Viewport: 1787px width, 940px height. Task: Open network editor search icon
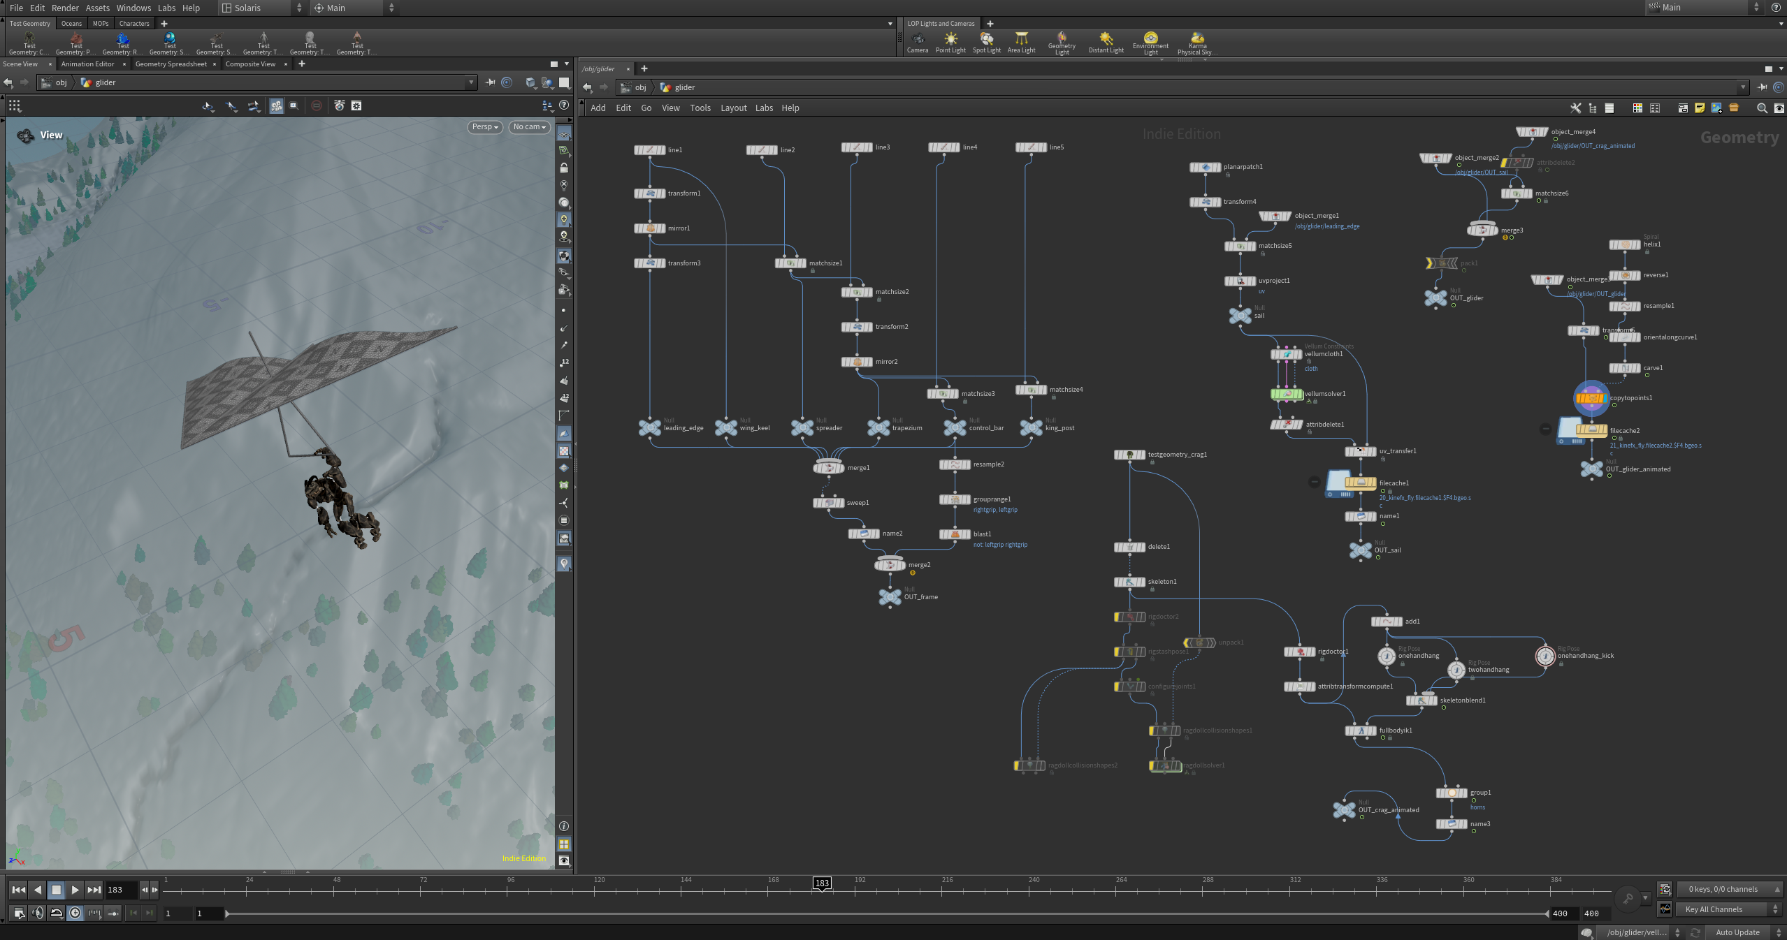pyautogui.click(x=1762, y=108)
